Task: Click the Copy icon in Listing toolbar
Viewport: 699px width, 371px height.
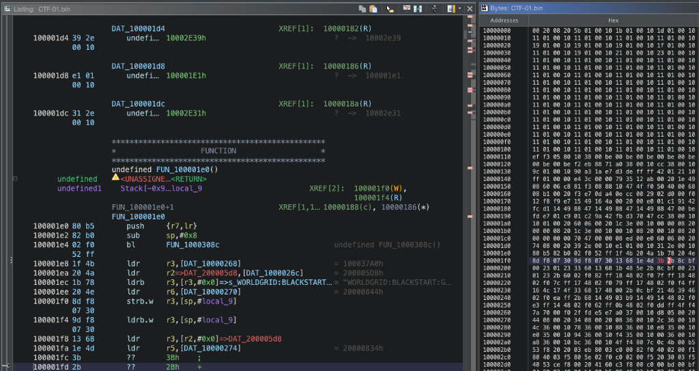Action: 362,8
